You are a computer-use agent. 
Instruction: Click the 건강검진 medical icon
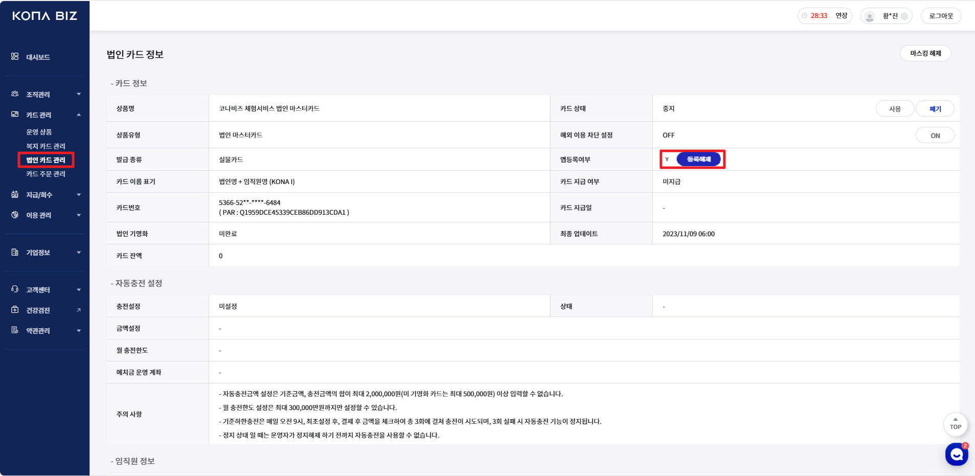15,310
